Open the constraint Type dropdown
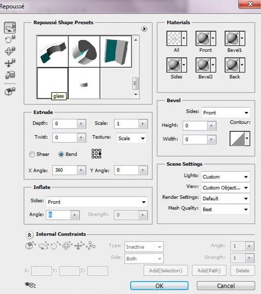The image size is (261, 294). (144, 246)
